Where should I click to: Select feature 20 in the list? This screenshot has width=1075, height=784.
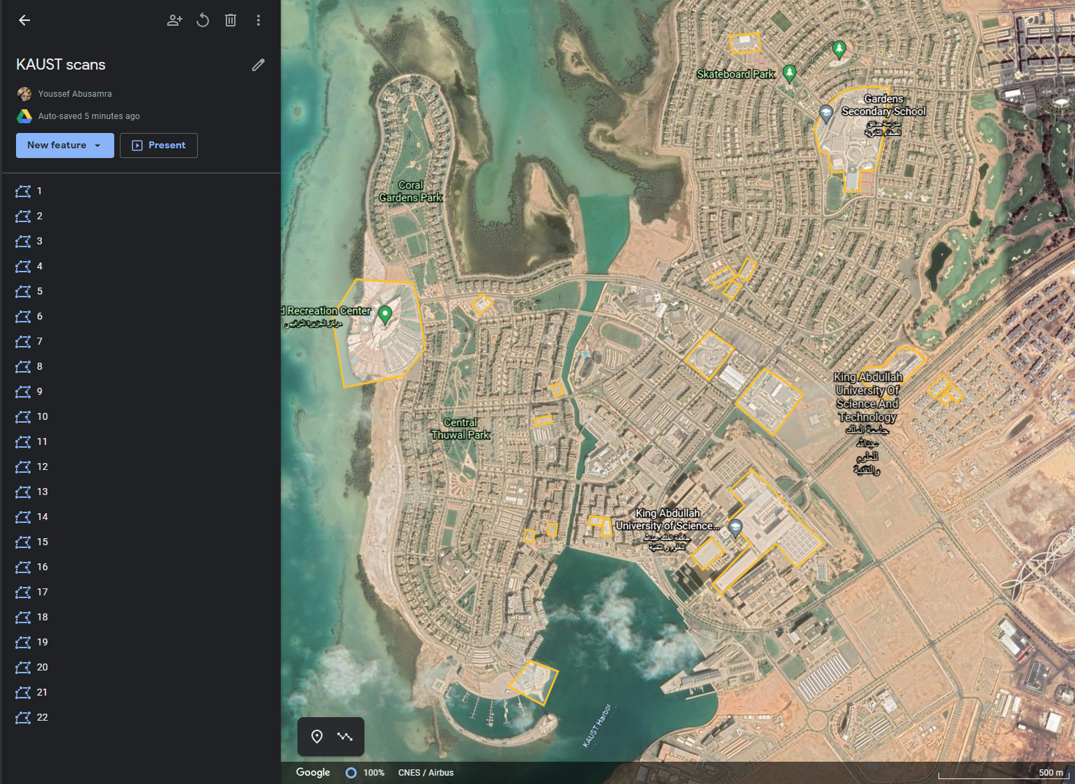[x=141, y=668]
